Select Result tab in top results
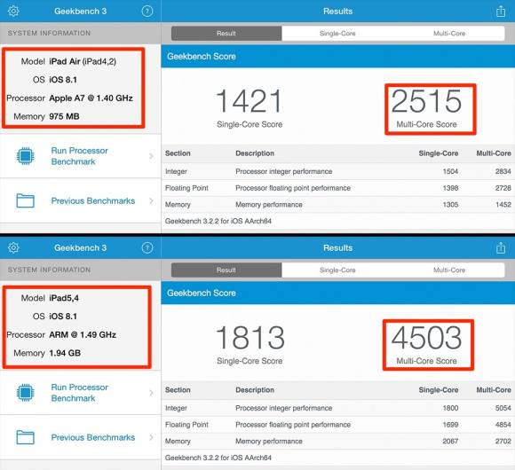Viewport: 515px width, 470px height. click(x=226, y=33)
